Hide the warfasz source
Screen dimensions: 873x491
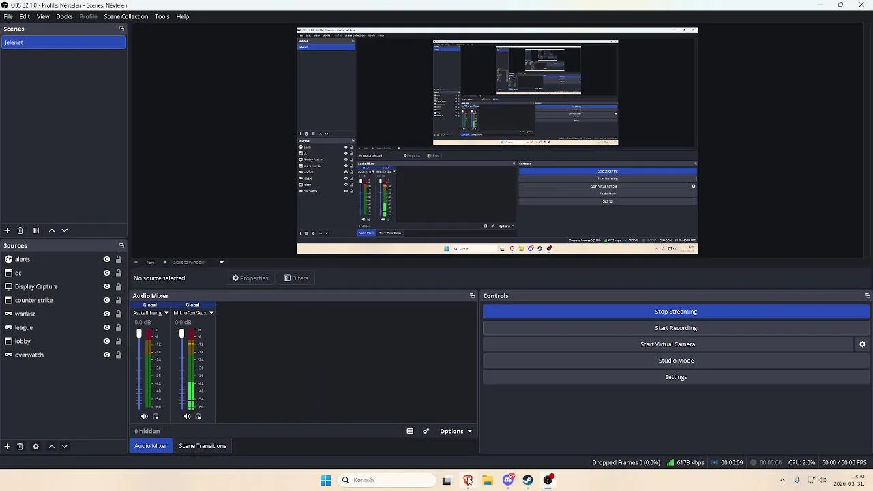point(107,314)
